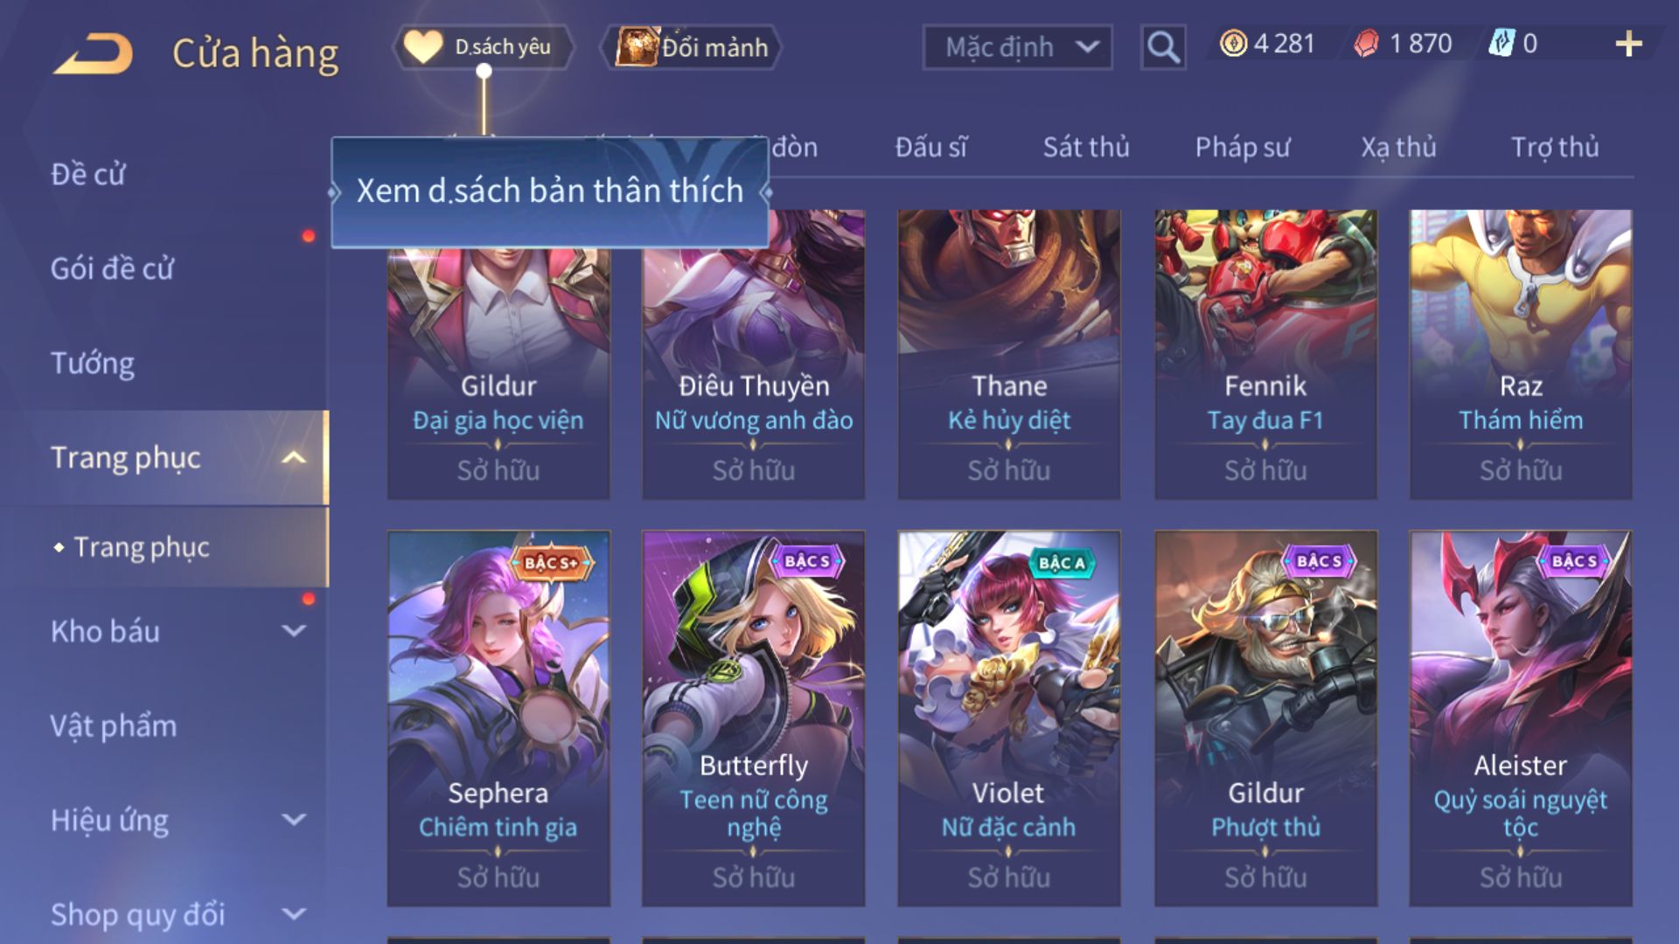Tap the plus icon to add currency

pyautogui.click(x=1628, y=44)
